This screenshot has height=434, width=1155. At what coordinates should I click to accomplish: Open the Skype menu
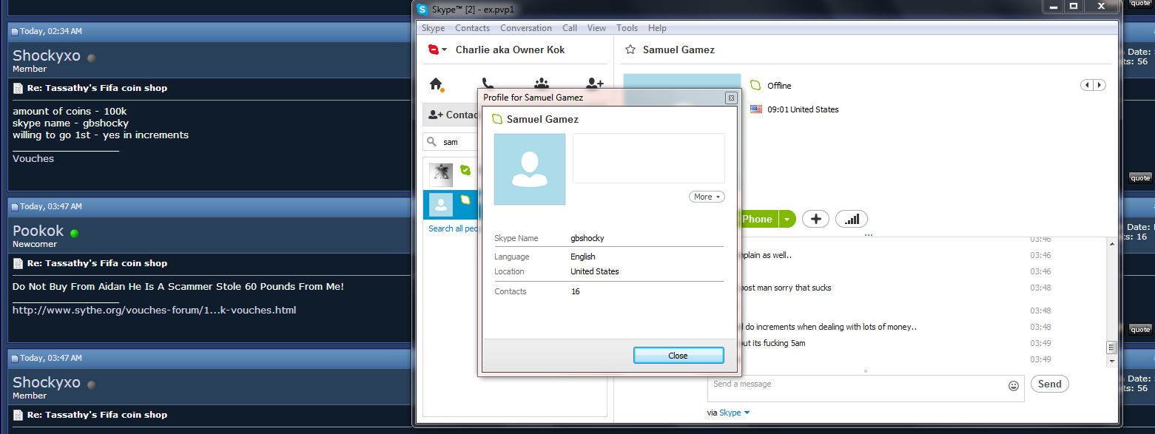[x=434, y=28]
